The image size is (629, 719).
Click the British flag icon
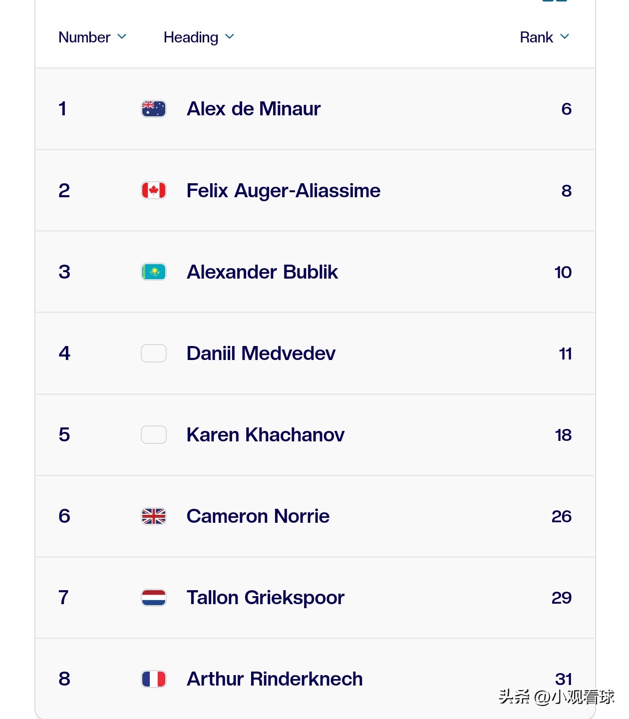154,516
